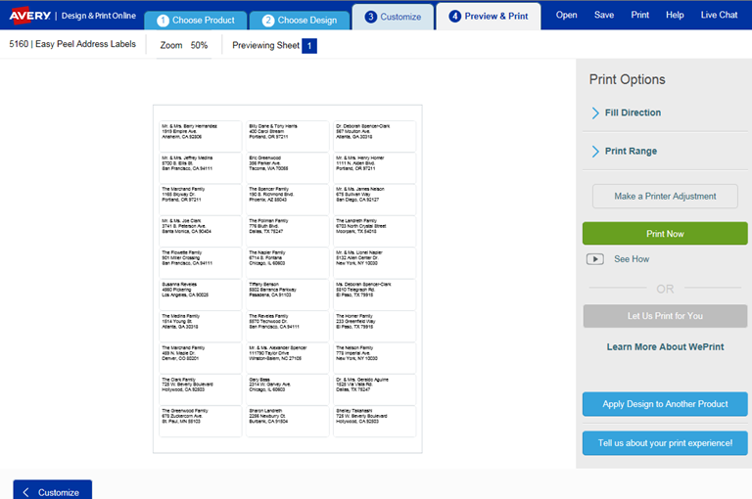
Task: Click the back arrow on Customize button
Action: click(x=25, y=492)
